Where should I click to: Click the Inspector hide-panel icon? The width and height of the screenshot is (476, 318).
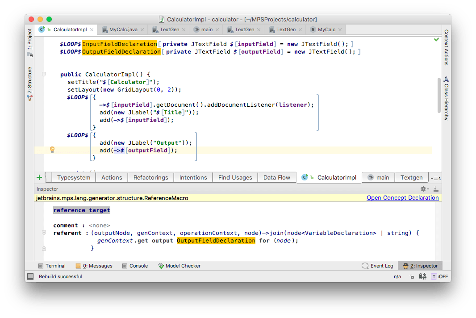coord(436,189)
